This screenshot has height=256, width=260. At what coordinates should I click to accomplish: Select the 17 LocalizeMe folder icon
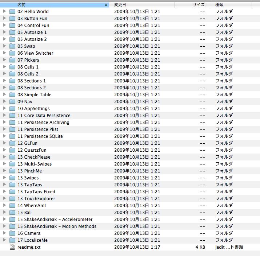pos(12,240)
